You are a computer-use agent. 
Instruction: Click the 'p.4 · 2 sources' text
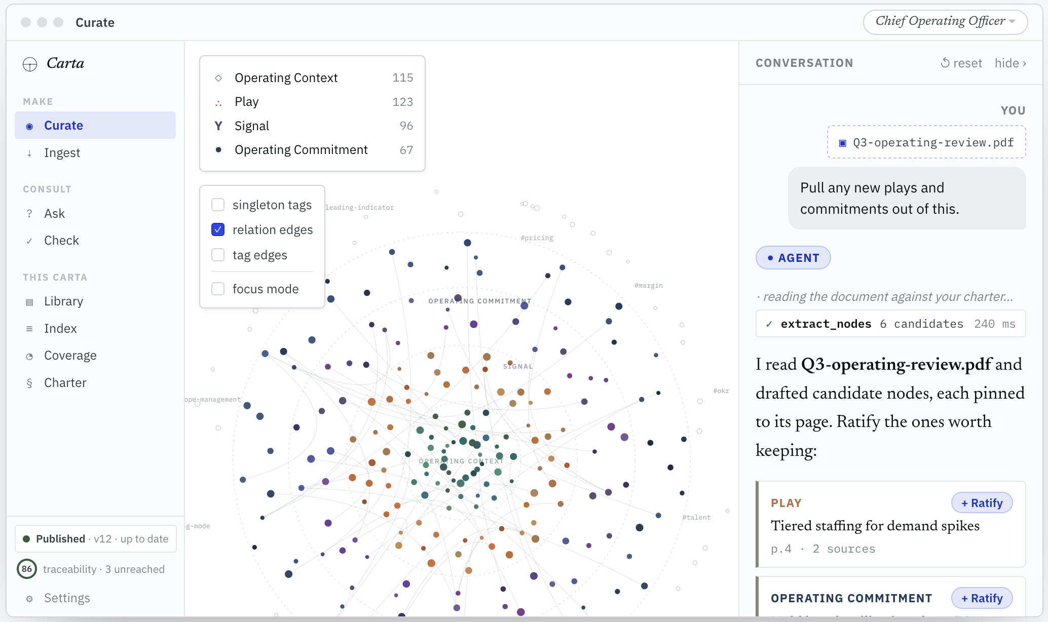pyautogui.click(x=822, y=549)
